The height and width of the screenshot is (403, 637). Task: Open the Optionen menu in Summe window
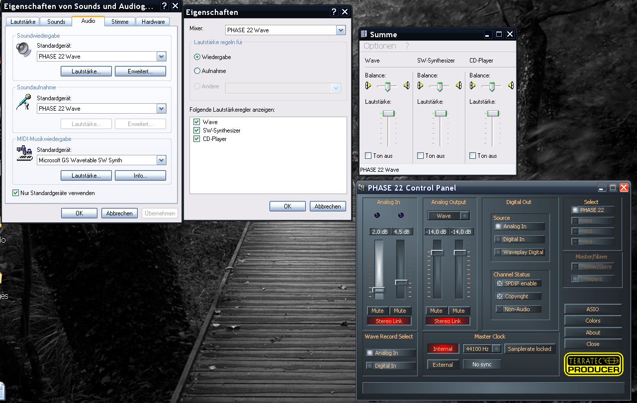(x=380, y=46)
